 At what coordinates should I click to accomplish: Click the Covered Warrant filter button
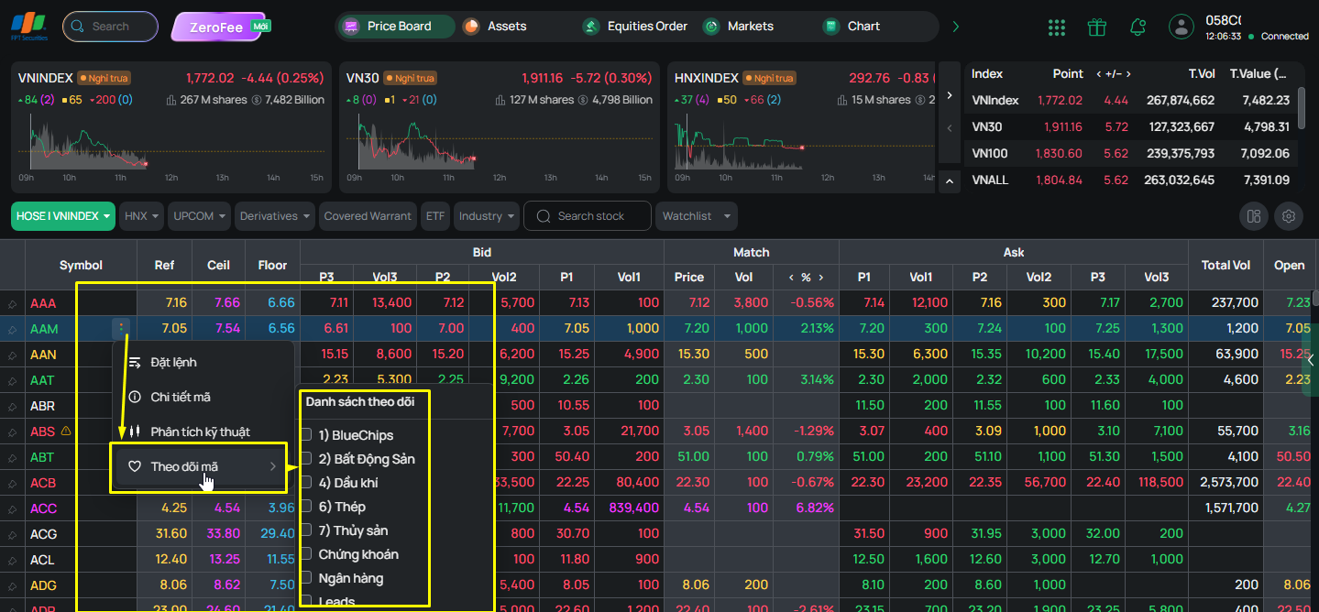coord(368,216)
